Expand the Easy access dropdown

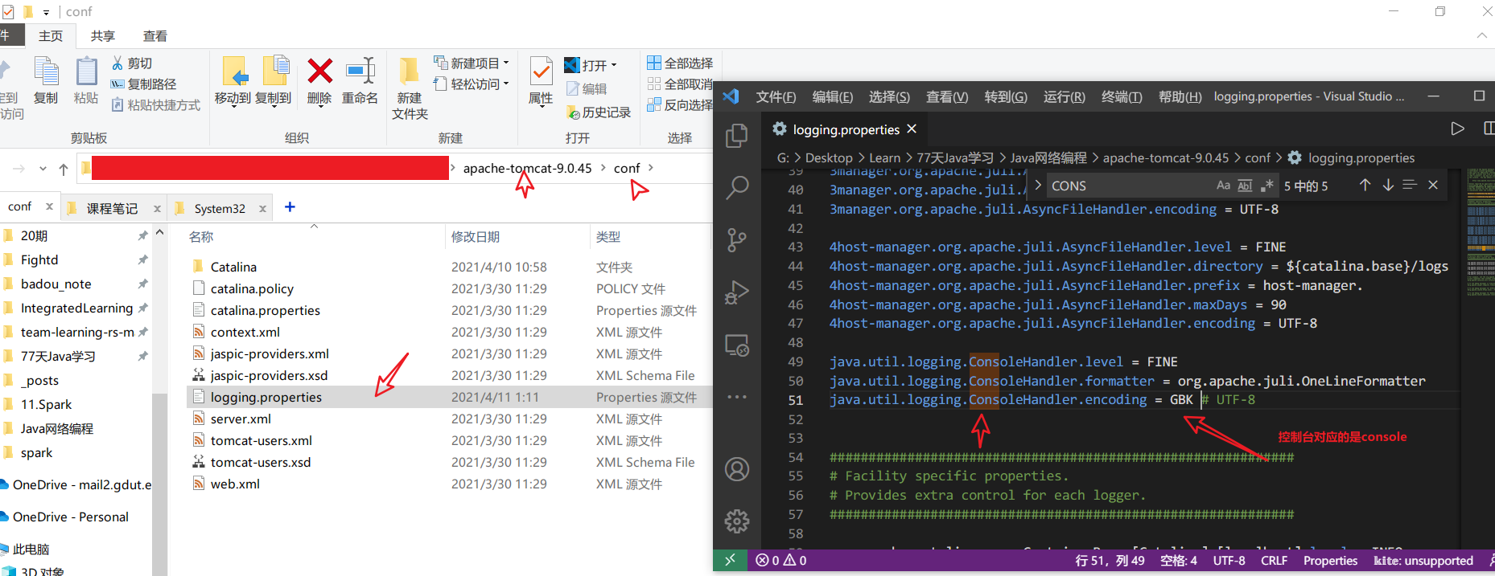[506, 84]
